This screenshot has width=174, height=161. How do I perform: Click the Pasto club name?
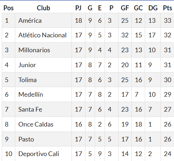point(26,139)
